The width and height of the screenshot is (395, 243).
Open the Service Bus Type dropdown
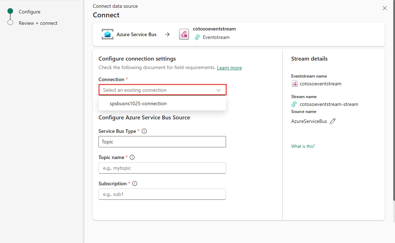coord(162,142)
